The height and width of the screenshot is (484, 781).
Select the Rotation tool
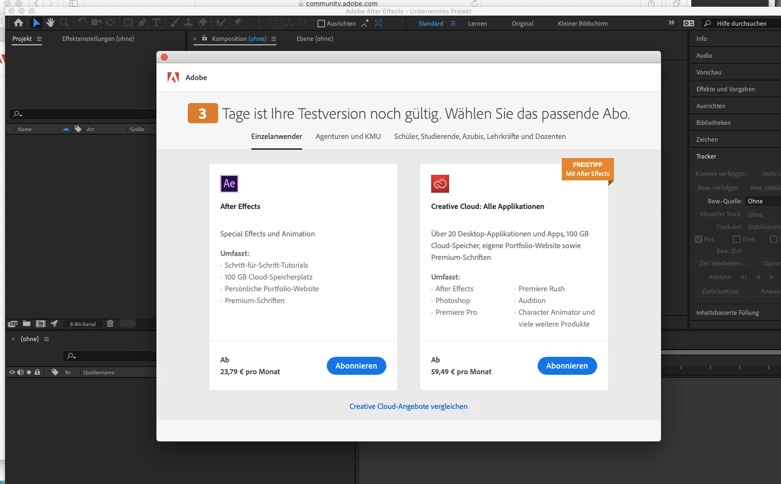pyautogui.click(x=82, y=23)
